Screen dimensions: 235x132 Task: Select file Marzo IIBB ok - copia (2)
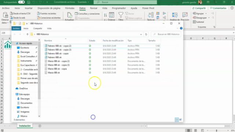(102, 61)
